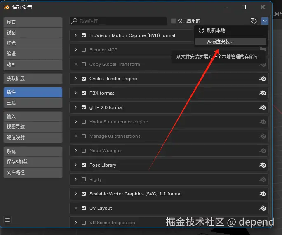Uncheck the glTF 2.0 format add-on
This screenshot has height=235, width=282.
coord(84,107)
